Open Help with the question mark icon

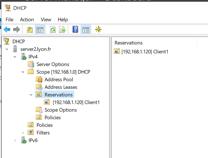click(x=75, y=29)
